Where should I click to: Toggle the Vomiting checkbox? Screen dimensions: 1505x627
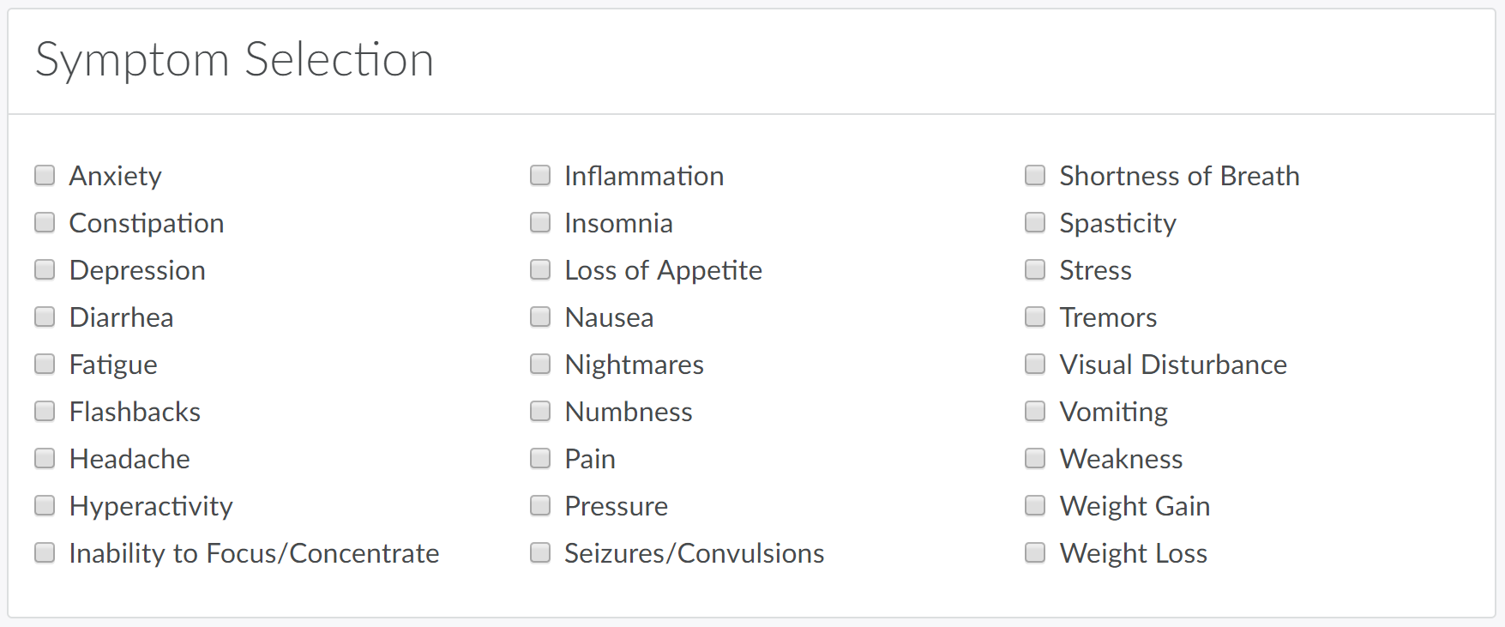[x=1035, y=412]
